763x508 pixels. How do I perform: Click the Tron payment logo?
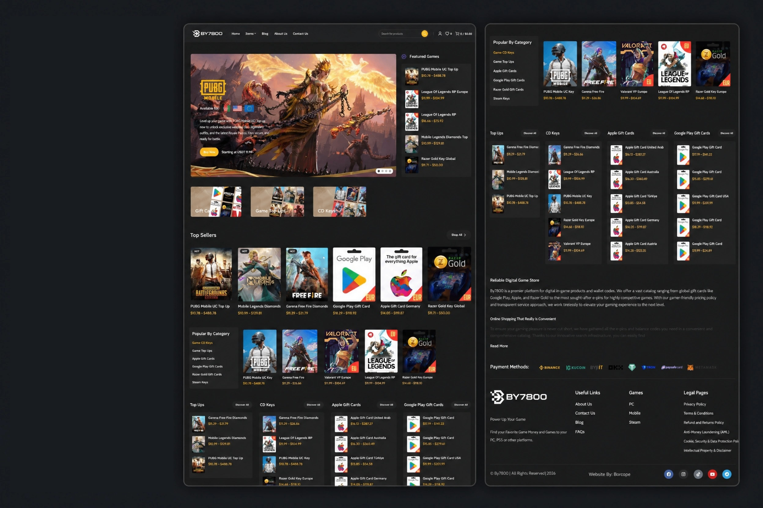[649, 368]
